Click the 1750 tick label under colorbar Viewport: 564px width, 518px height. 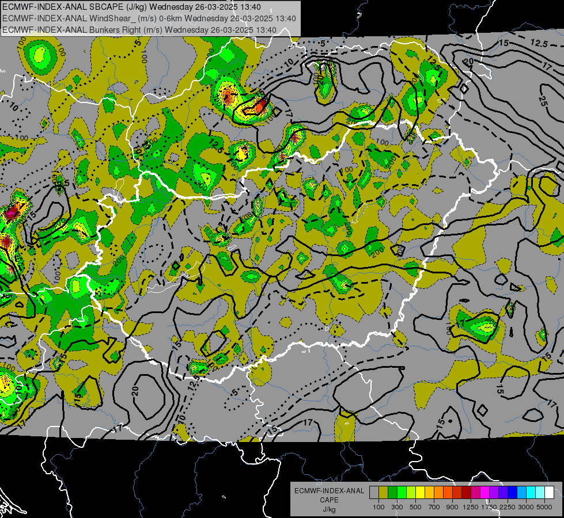(x=489, y=507)
